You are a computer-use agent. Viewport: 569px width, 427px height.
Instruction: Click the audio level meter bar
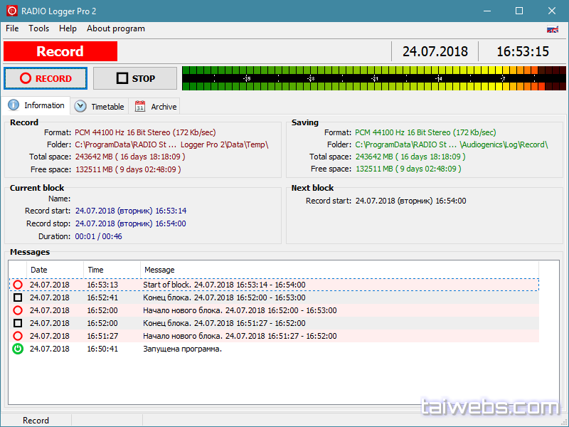pos(373,78)
